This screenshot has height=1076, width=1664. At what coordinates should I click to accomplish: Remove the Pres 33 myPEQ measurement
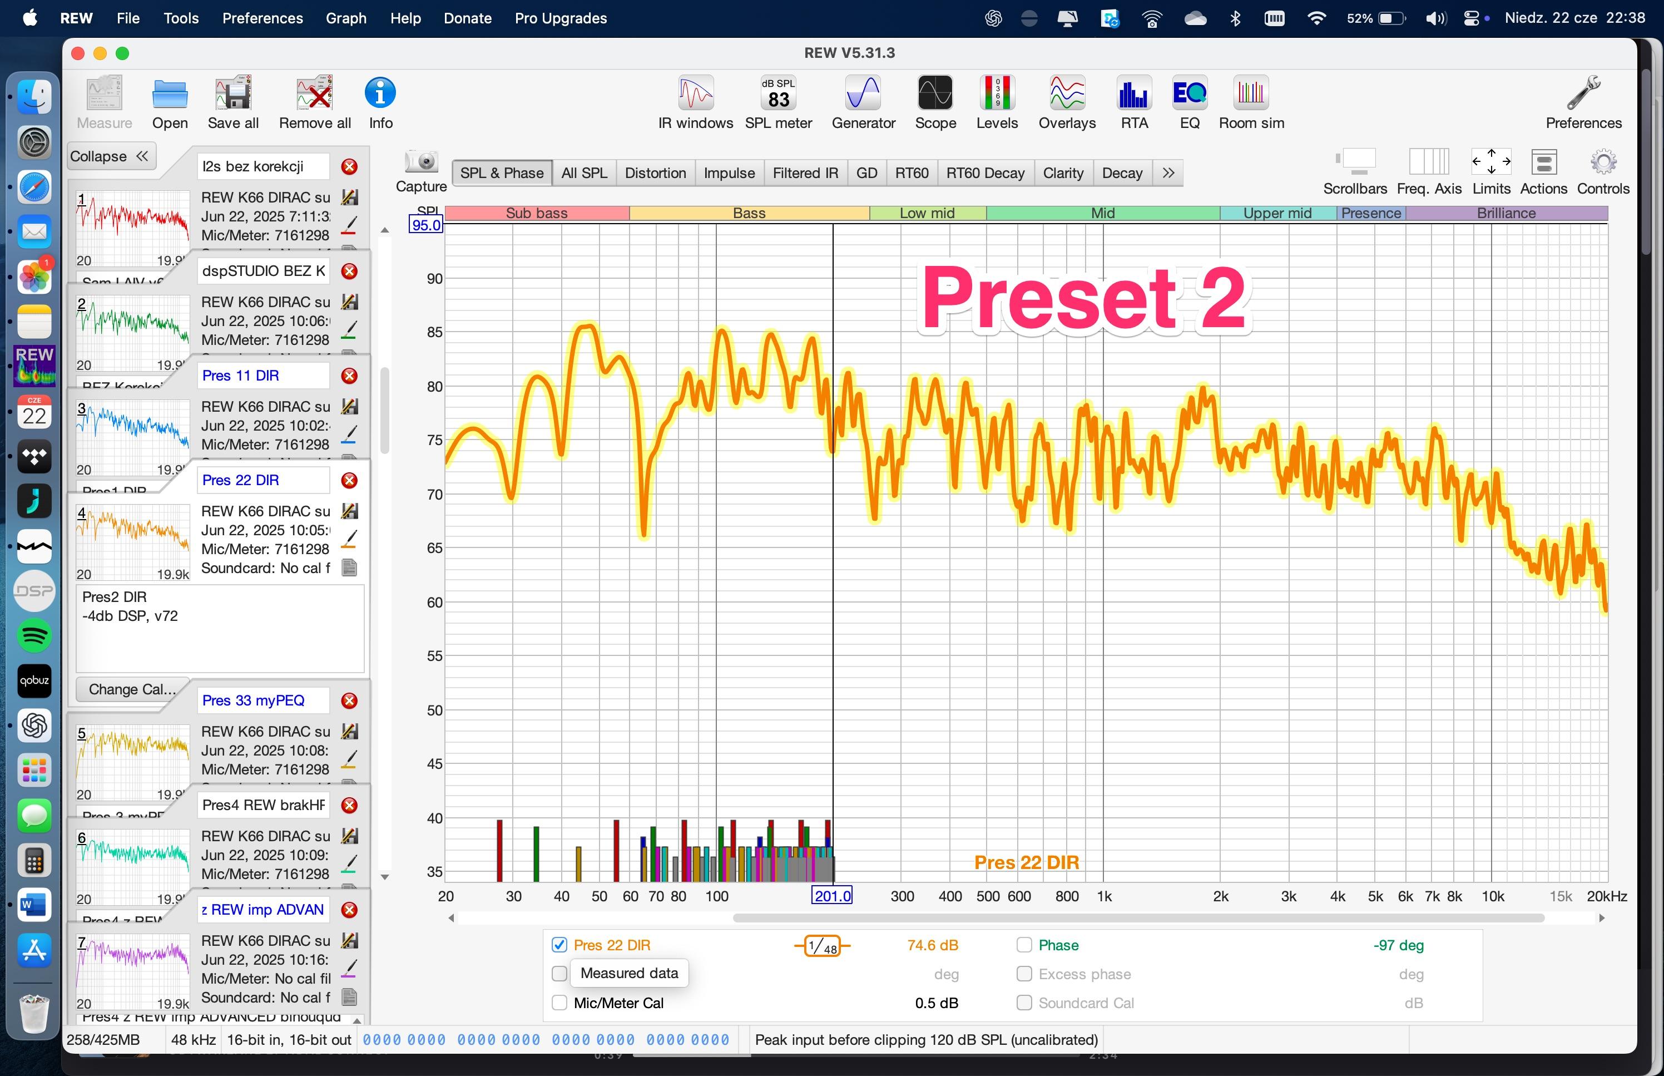click(x=349, y=700)
